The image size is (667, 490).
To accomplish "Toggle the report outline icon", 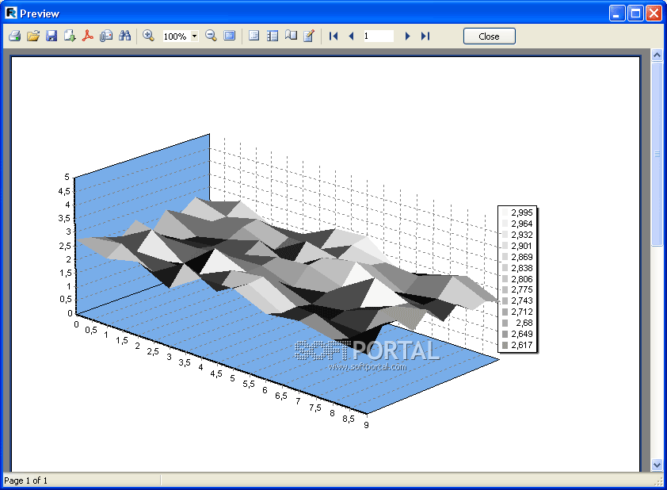I will (x=254, y=36).
